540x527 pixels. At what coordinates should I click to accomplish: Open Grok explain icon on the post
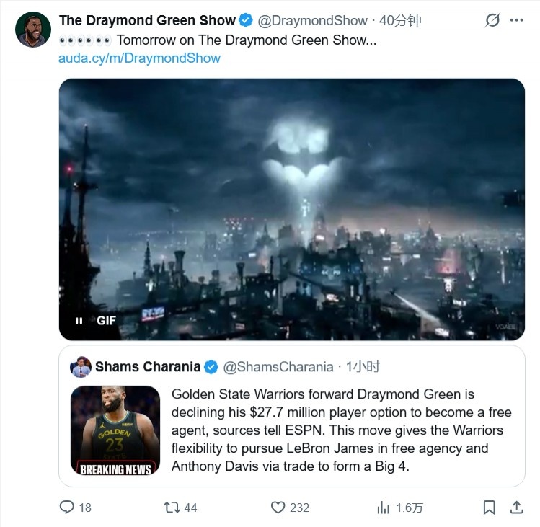point(492,20)
